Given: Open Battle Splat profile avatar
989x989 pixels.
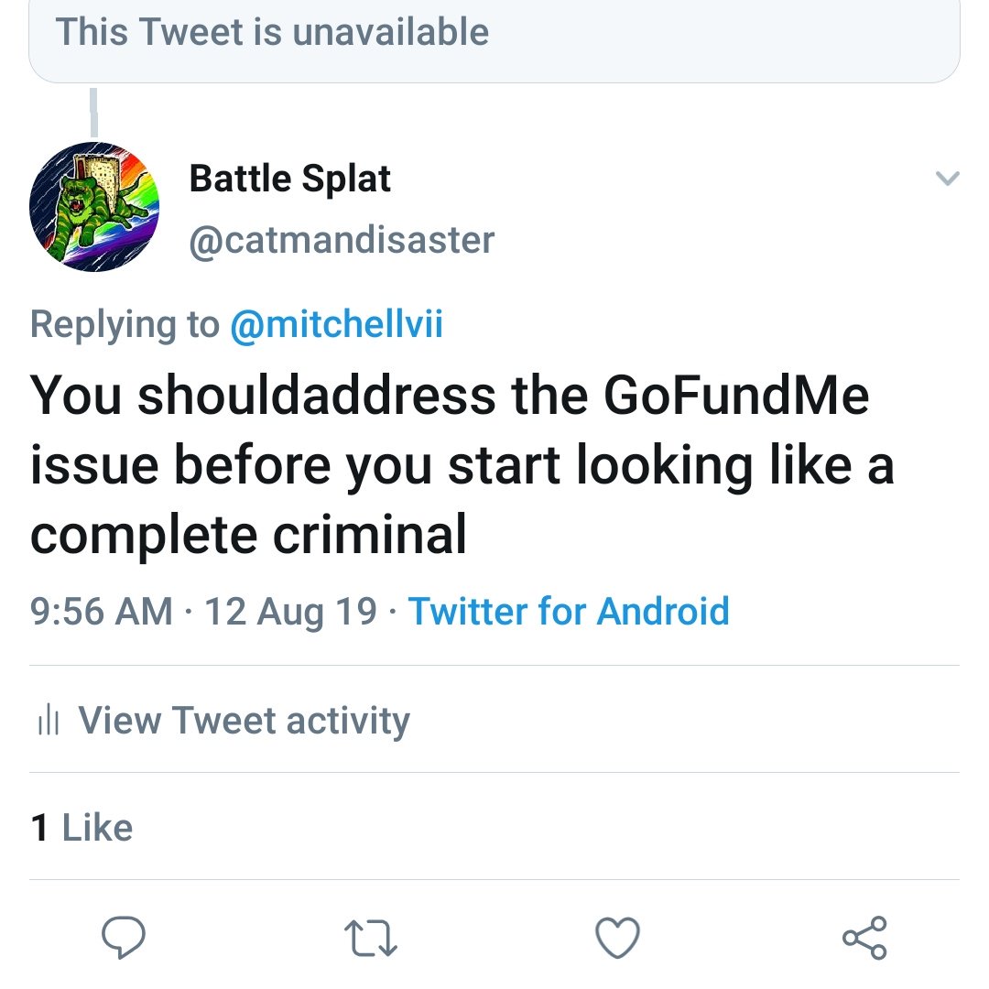Looking at the screenshot, I should [x=93, y=208].
